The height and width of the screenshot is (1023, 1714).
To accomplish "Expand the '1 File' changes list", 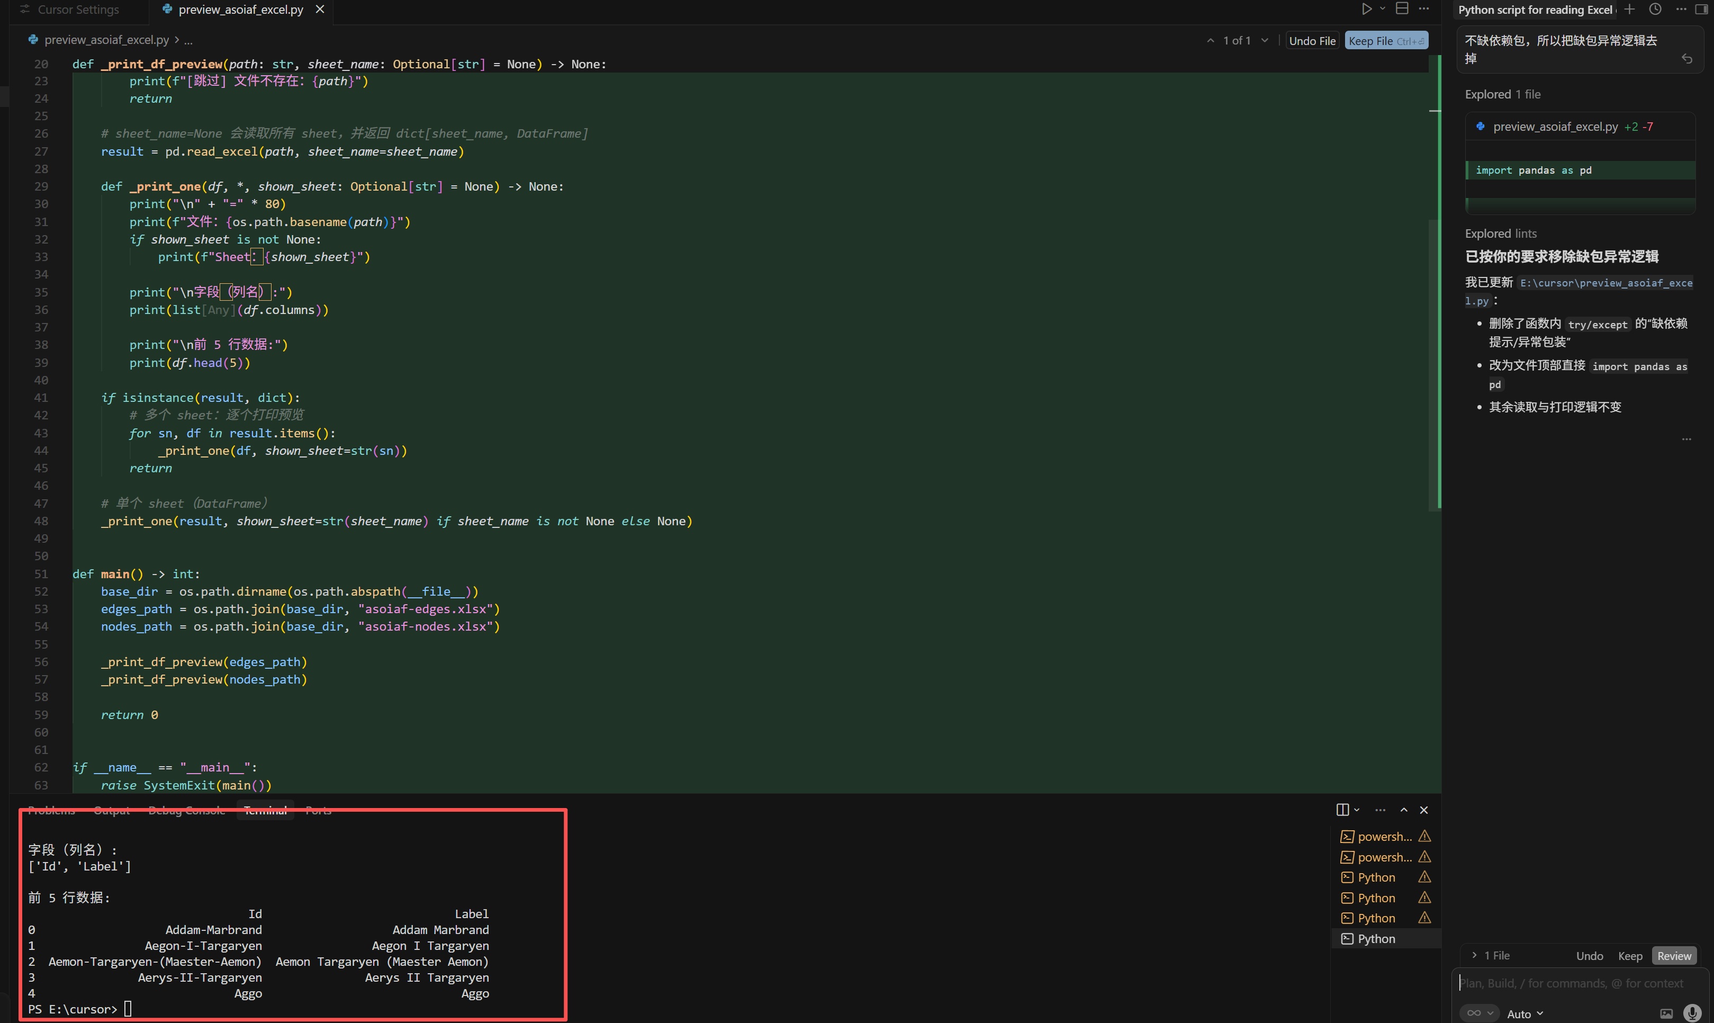I will (1491, 955).
